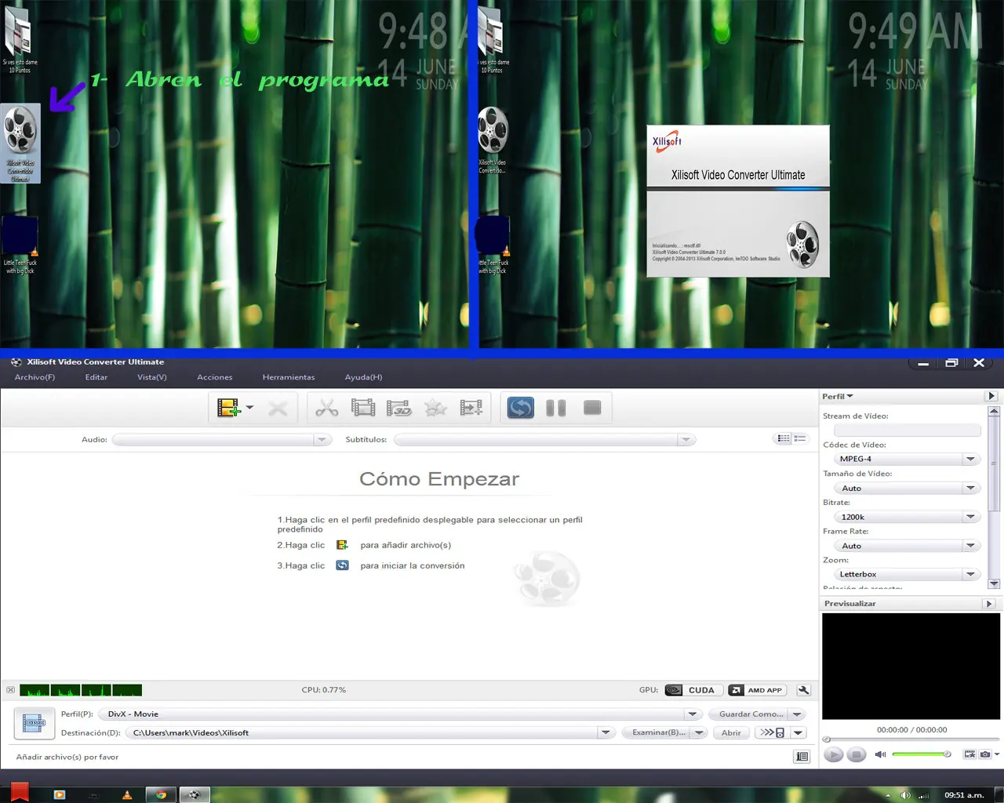Close the CPU usage graph panel
1004x803 pixels.
point(10,690)
